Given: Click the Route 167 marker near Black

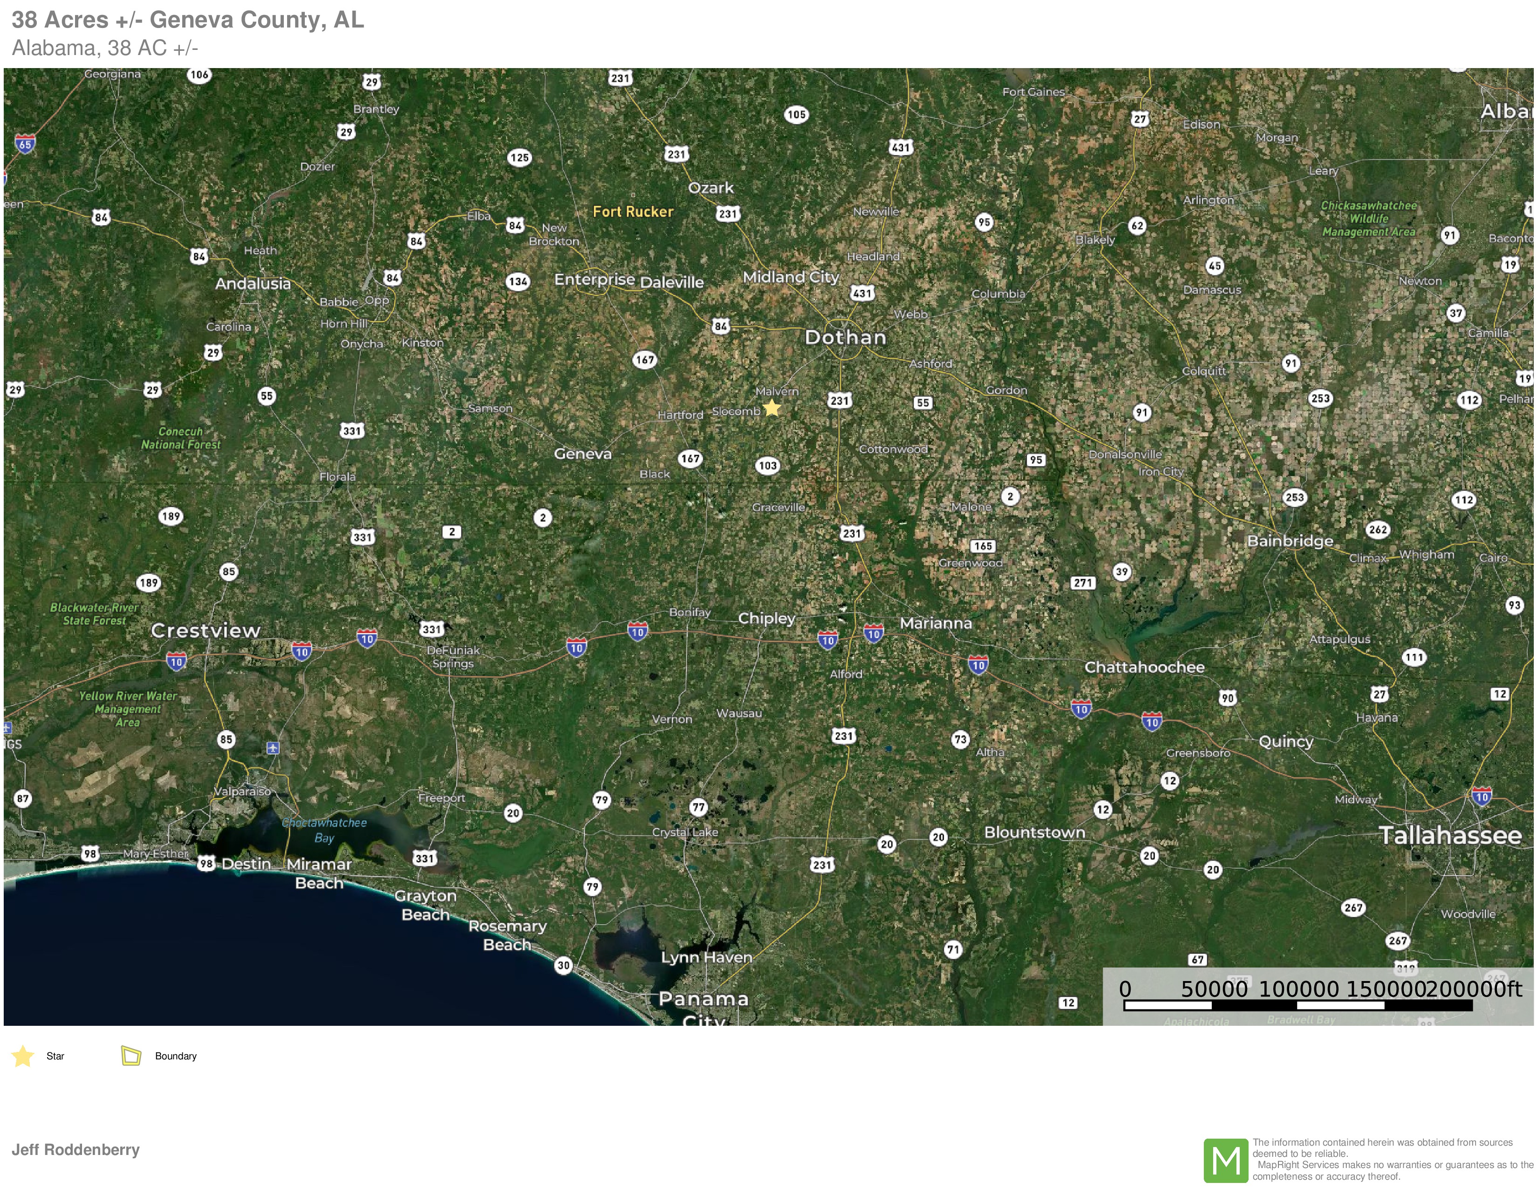Looking at the screenshot, I should click(x=690, y=458).
